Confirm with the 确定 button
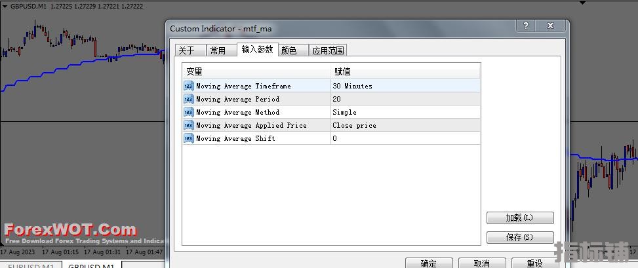This screenshot has height=268, width=638. pyautogui.click(x=429, y=263)
